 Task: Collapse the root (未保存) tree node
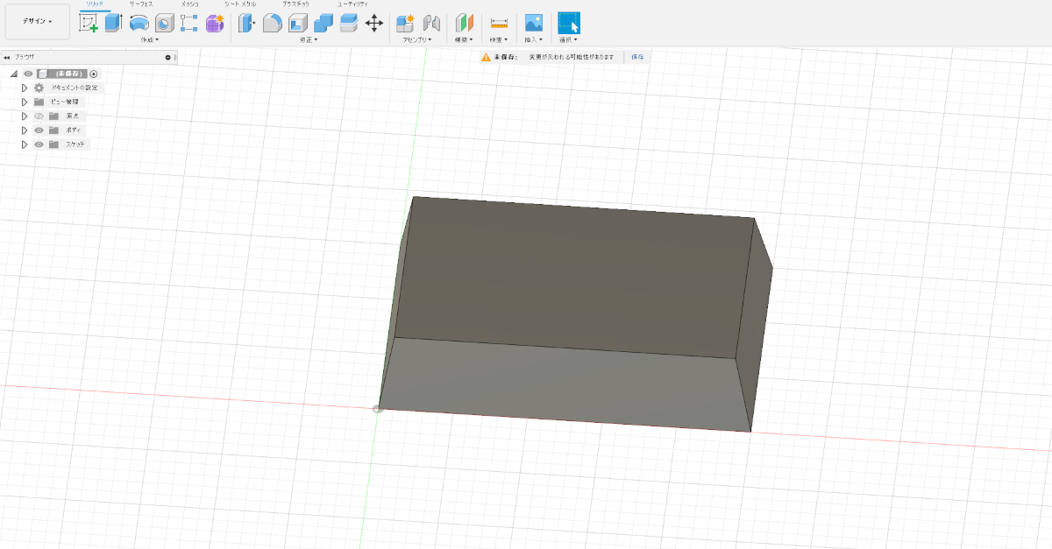pyautogui.click(x=14, y=74)
